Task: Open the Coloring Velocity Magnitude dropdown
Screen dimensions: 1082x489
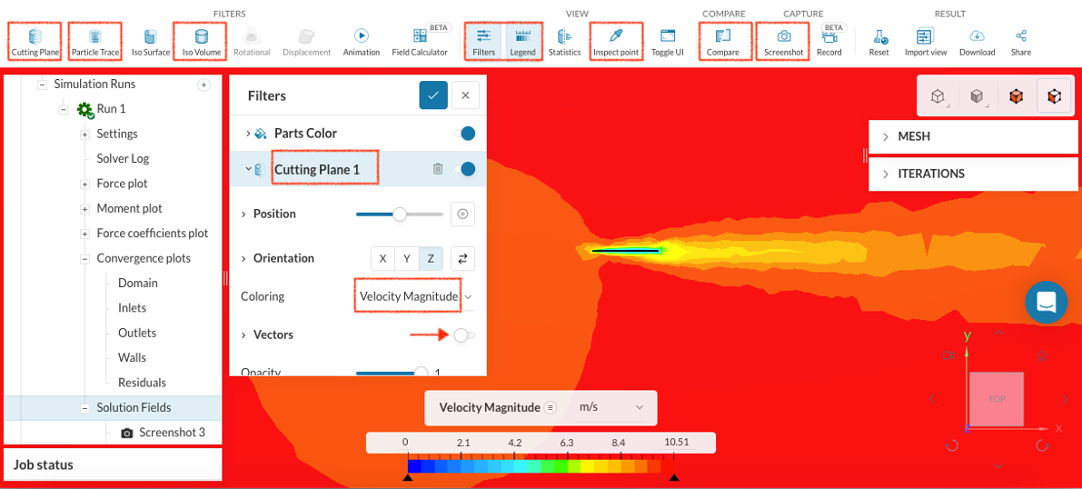Action: (414, 296)
